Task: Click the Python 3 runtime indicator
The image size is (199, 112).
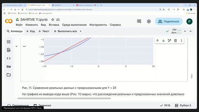Action: pos(183,105)
